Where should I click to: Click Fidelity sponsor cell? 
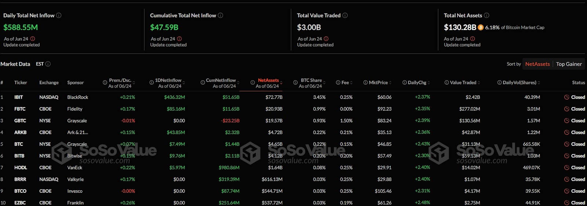[75, 109]
